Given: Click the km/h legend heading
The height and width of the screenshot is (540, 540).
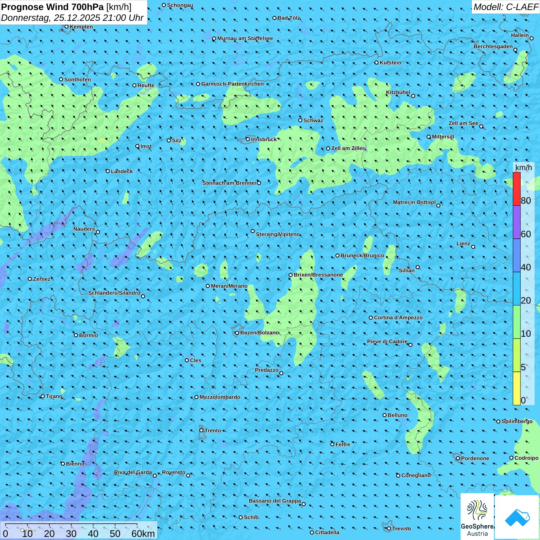Looking at the screenshot, I should (x=523, y=167).
